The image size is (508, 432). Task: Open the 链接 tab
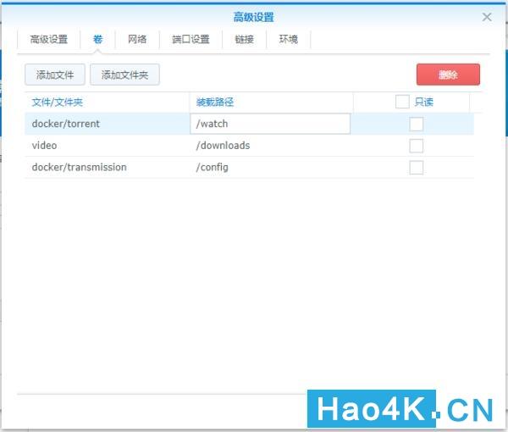click(245, 39)
